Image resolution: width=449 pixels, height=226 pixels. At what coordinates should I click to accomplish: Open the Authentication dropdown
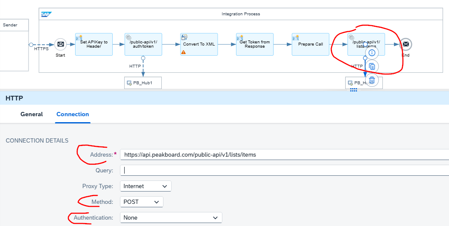click(171, 217)
